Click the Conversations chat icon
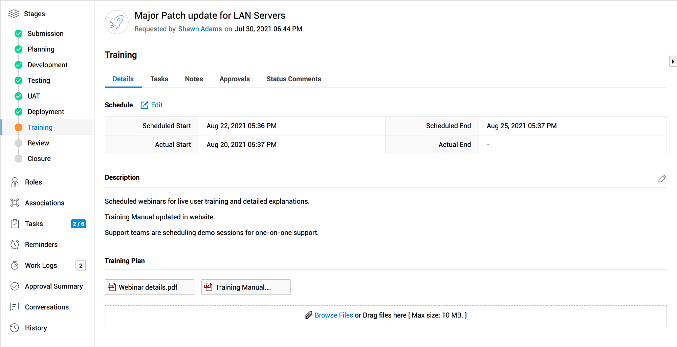The width and height of the screenshot is (677, 347). [15, 307]
